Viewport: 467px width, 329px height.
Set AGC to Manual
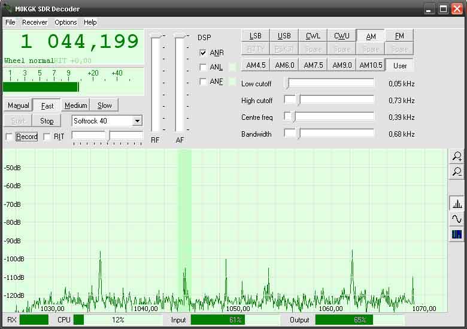(18, 105)
